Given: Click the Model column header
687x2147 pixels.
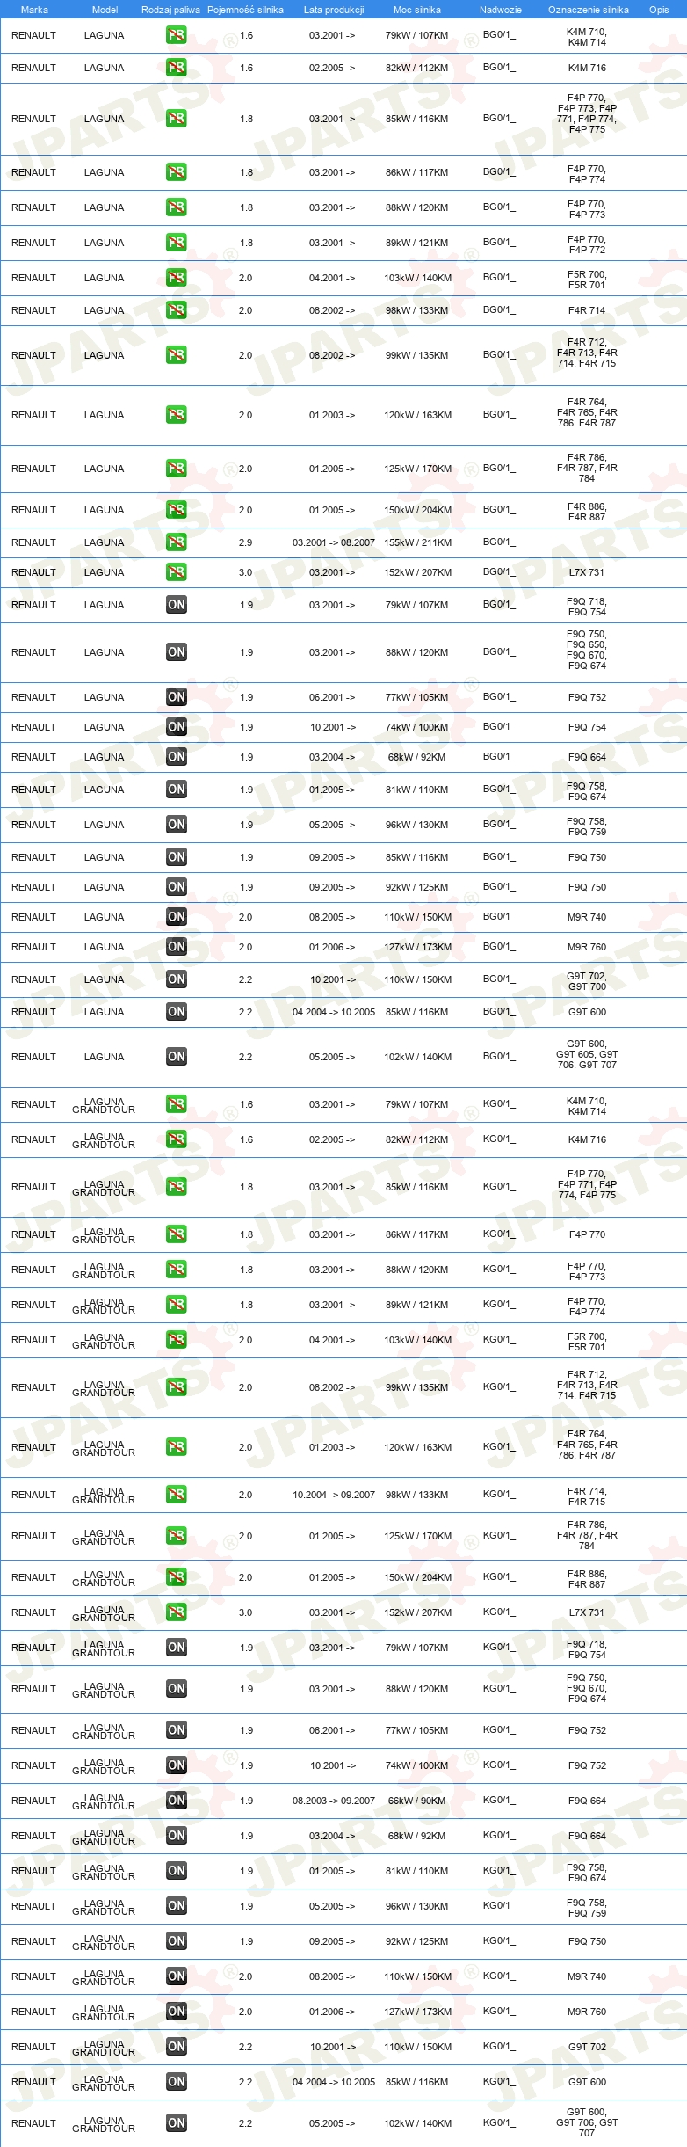Looking at the screenshot, I should click(x=105, y=10).
